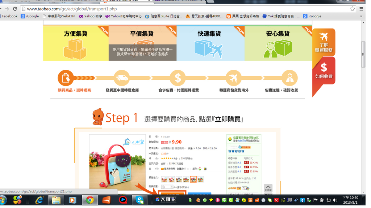Click the 包裹送達，確認收貨 step label

281,90
